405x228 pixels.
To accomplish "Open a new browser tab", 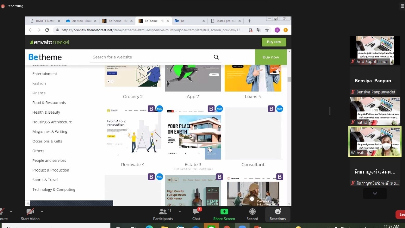I will click(249, 21).
